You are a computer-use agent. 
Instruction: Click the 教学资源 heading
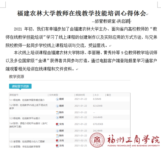(x=17, y=77)
